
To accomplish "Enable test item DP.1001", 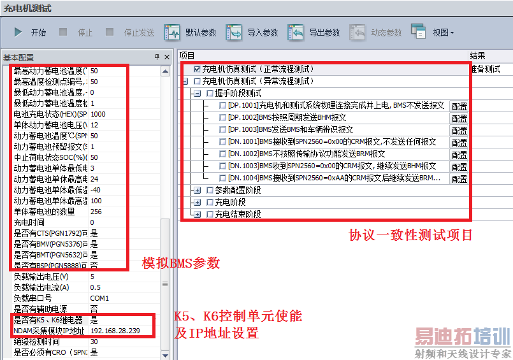I will click(222, 105).
